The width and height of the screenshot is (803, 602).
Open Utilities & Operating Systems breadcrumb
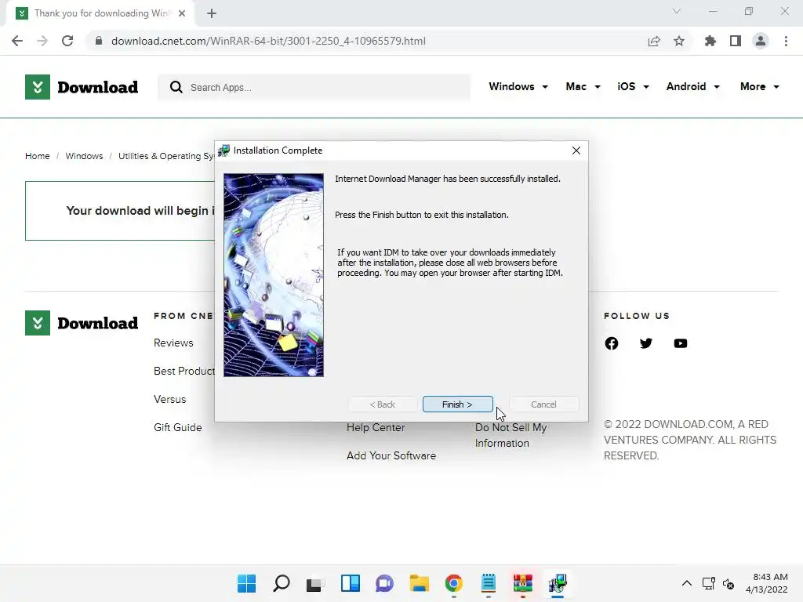point(166,156)
